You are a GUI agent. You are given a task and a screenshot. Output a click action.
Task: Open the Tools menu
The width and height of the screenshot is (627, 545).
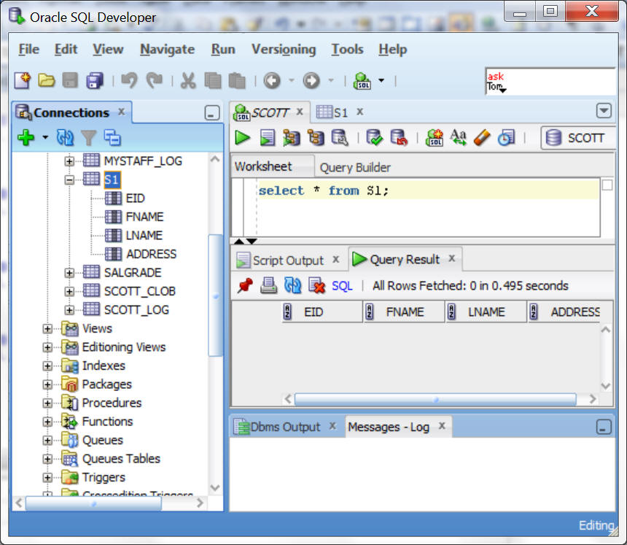pos(347,49)
